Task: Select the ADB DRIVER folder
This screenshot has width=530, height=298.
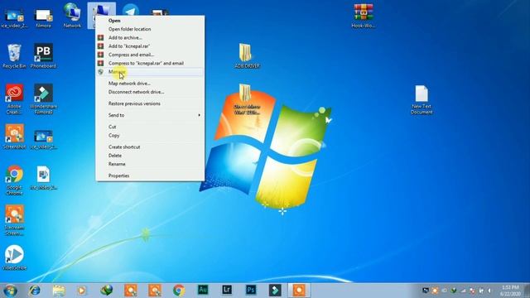Action: [x=247, y=55]
